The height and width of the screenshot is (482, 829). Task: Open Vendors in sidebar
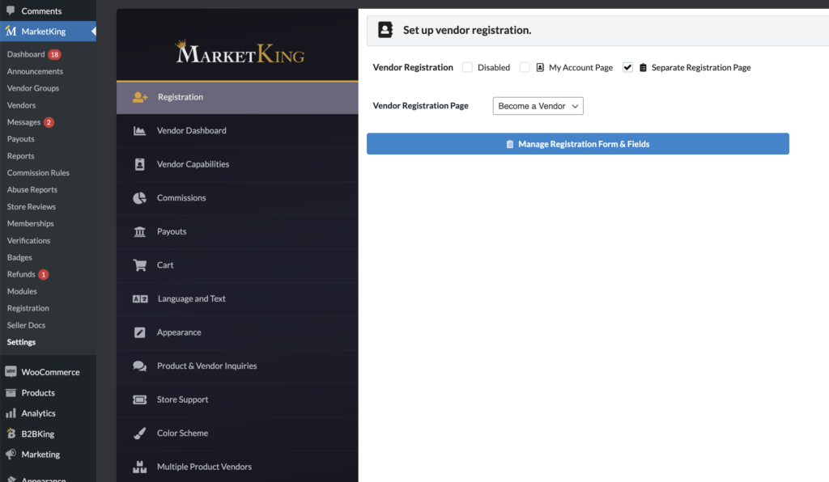click(x=21, y=105)
